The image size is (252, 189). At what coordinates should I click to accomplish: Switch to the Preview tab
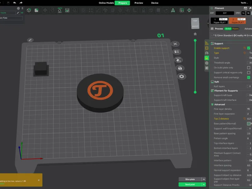(139, 3)
